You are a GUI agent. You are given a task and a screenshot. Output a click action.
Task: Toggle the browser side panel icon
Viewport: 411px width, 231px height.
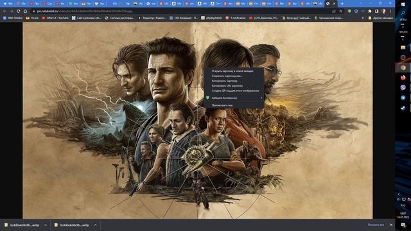[x=376, y=12]
